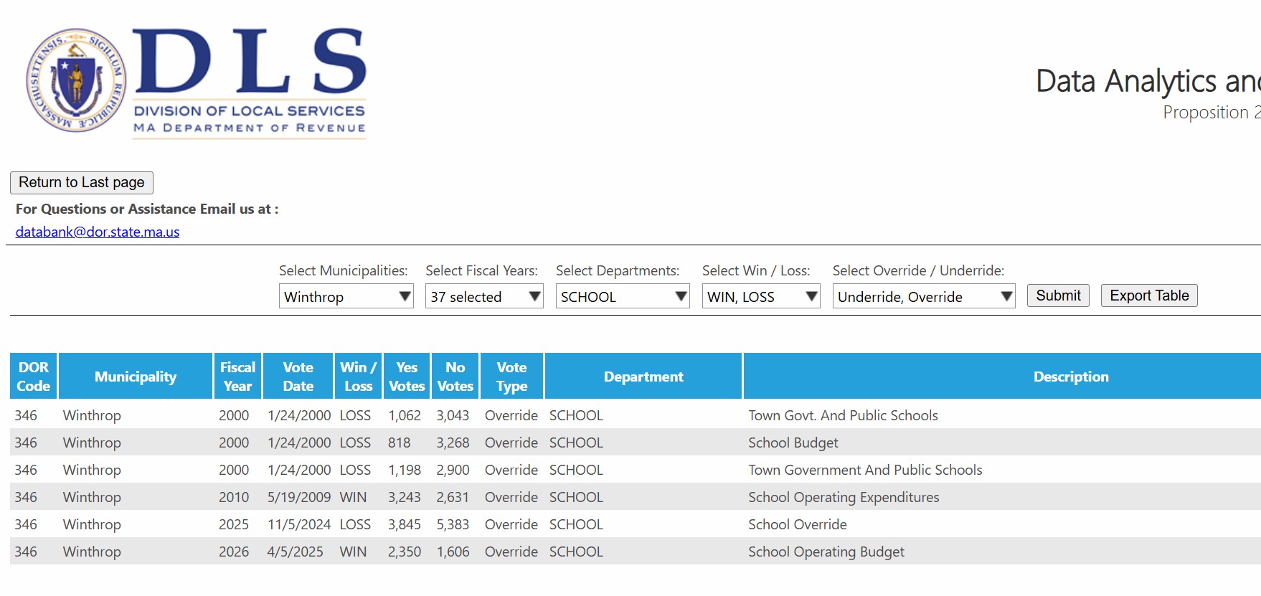Viewport: 1261px width, 596px height.
Task: Click the Fiscal Year column header
Action: point(237,377)
